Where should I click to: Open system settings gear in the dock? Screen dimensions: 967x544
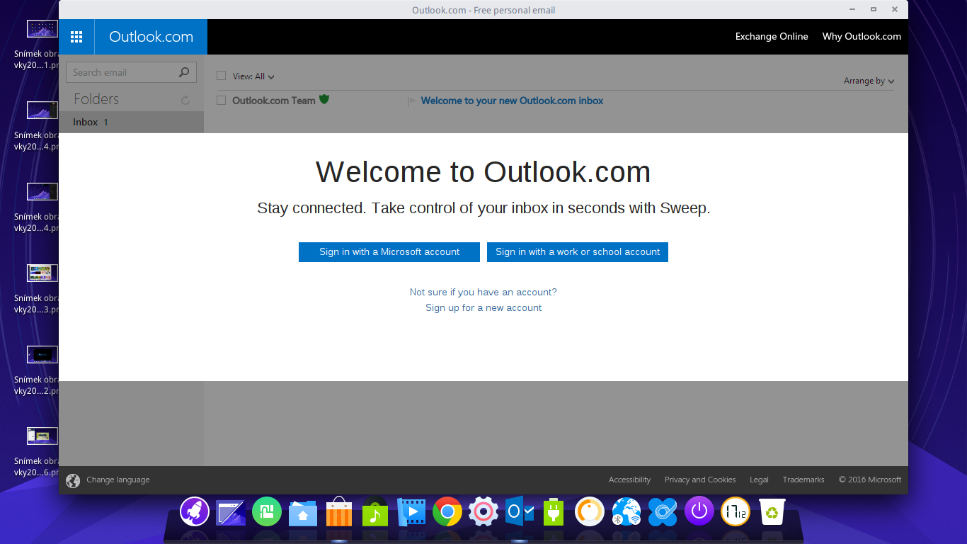[x=483, y=511]
